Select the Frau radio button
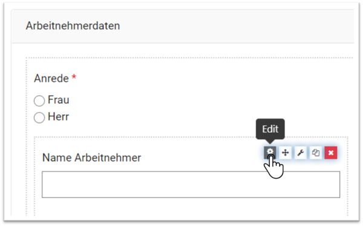This screenshot has width=363, height=226. tap(39, 101)
